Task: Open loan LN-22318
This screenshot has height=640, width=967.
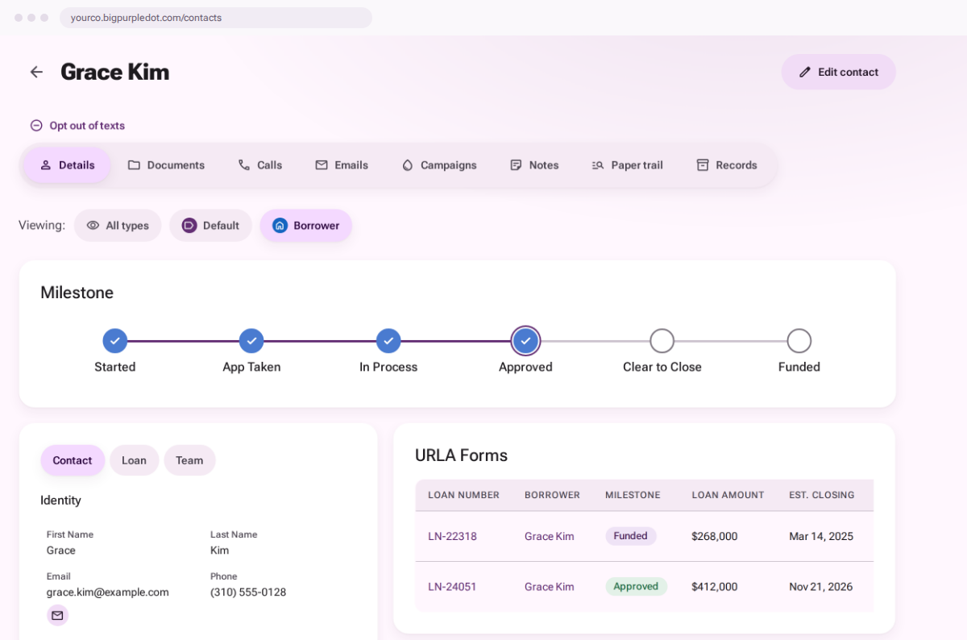Action: point(452,536)
